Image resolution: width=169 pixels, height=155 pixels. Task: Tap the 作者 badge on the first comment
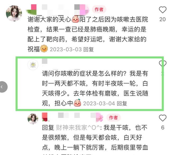[x=99, y=10]
